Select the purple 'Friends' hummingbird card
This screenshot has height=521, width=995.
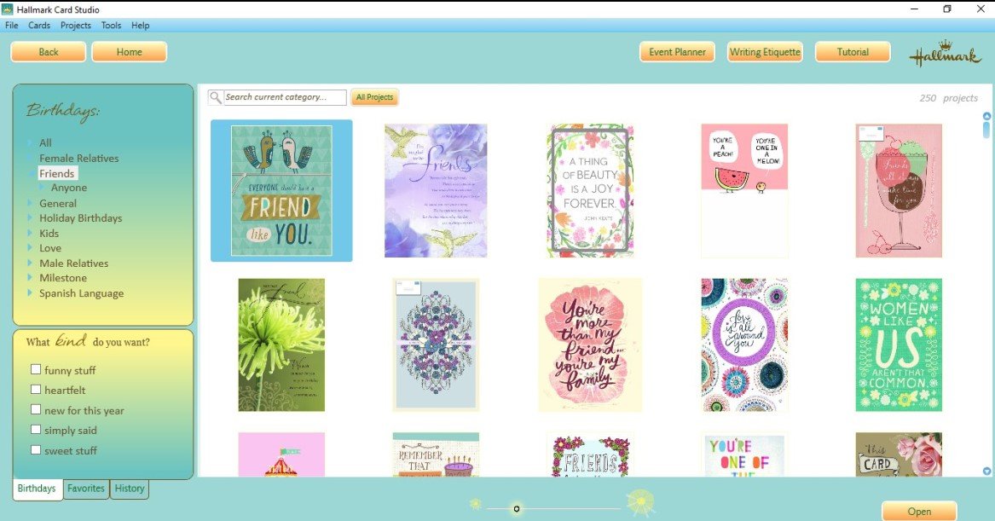click(x=436, y=190)
